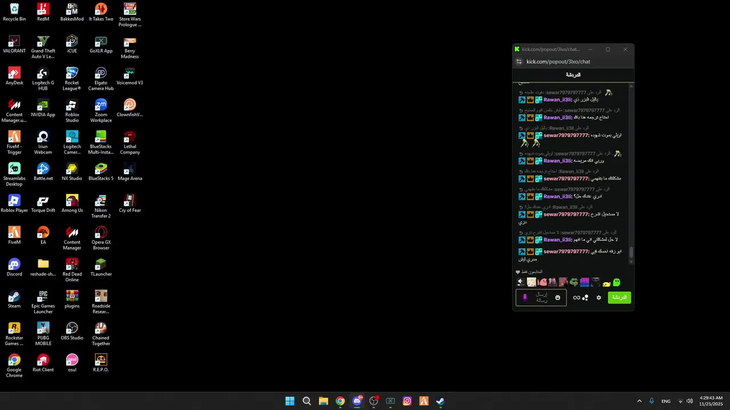730x410 pixels.
Task: Select the Discord desktop icon
Action: click(x=14, y=268)
